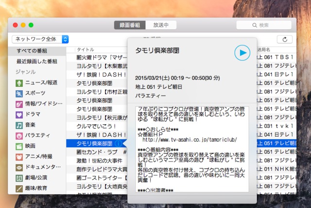
Task: Open 最近録画した番組 in sidebar
Action: click(x=36, y=62)
